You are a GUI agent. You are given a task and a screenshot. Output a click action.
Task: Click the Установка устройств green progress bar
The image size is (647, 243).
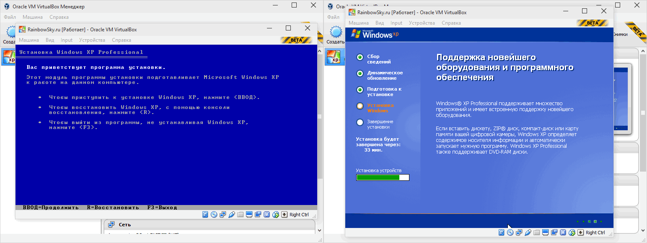tap(383, 177)
